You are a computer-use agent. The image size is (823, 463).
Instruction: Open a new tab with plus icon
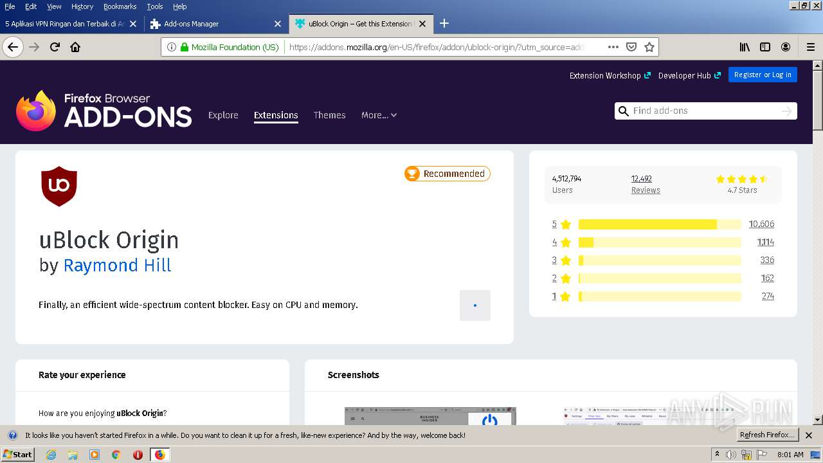pos(444,24)
